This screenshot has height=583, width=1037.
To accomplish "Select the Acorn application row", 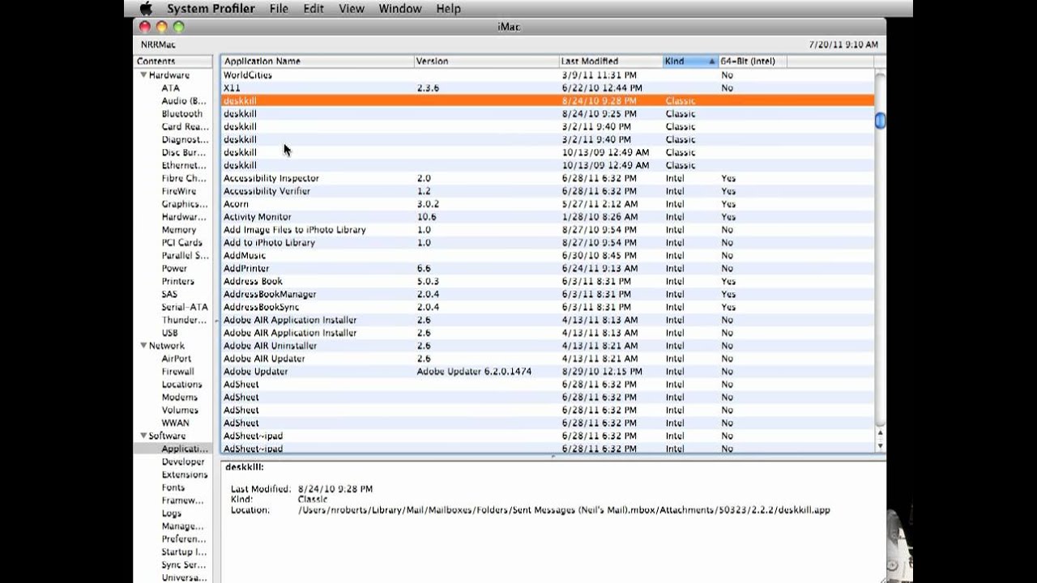I will 548,204.
